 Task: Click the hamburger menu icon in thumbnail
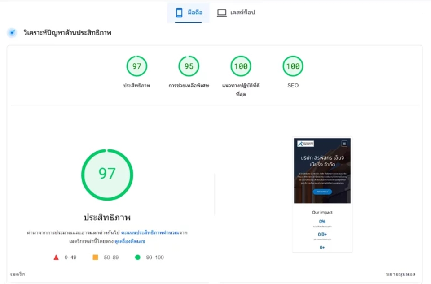(x=344, y=144)
